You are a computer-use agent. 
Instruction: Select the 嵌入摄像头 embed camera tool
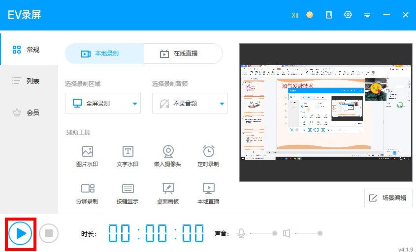tap(168, 156)
